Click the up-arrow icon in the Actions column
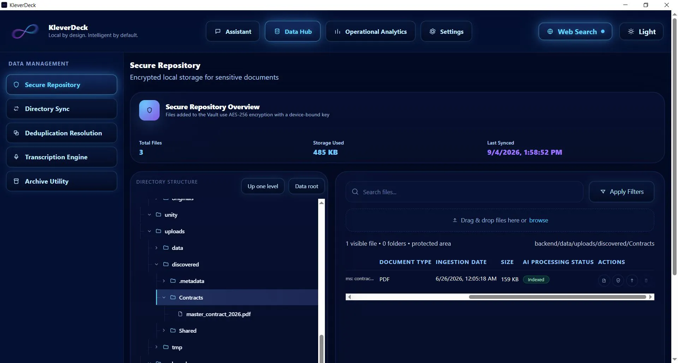Image resolution: width=678 pixels, height=363 pixels. [x=632, y=281]
